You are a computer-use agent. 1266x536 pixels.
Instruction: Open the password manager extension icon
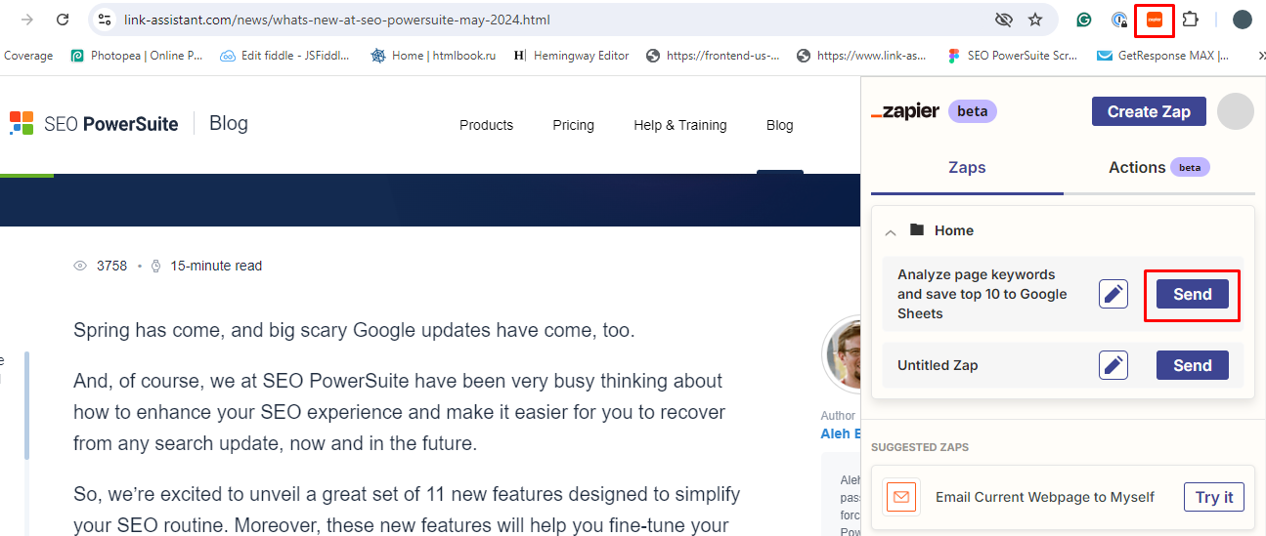coord(1119,20)
